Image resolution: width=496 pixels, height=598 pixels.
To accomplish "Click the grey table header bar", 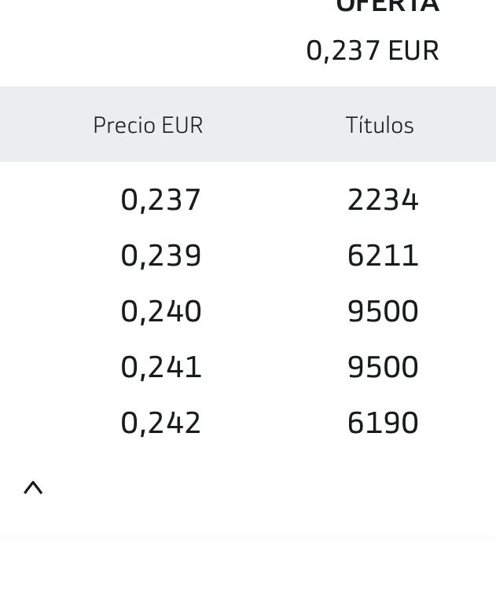I will tap(248, 124).
